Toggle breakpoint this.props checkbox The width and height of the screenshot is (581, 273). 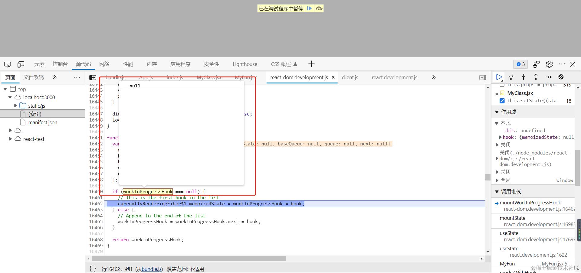click(x=502, y=85)
